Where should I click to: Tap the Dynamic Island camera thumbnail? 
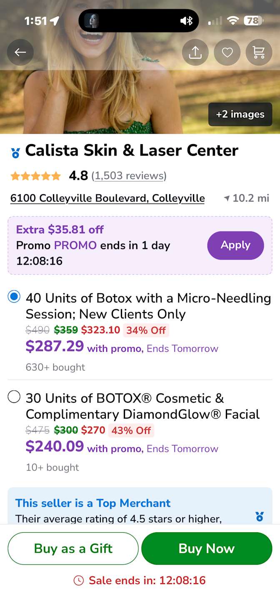(91, 20)
